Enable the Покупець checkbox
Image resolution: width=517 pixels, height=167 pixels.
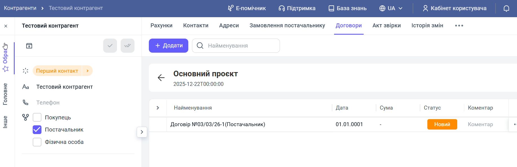point(37,117)
